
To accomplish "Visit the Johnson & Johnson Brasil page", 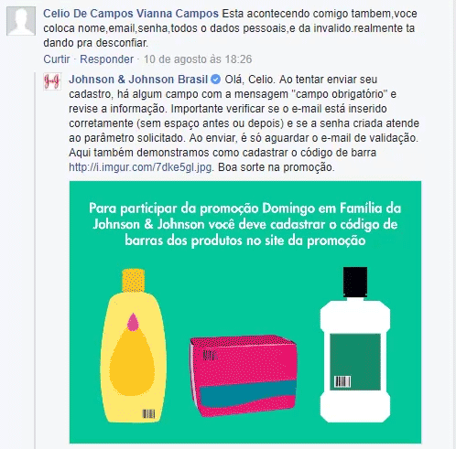I will point(138,80).
